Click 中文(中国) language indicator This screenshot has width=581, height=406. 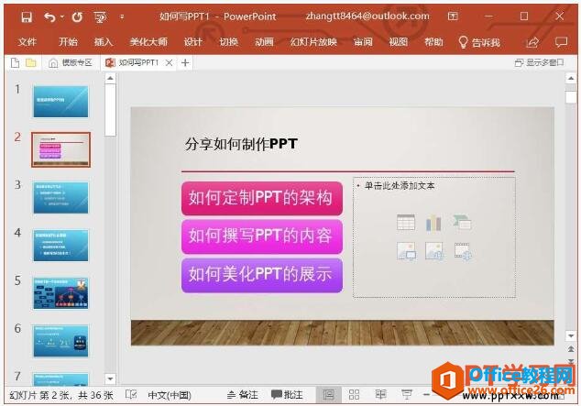point(170,395)
